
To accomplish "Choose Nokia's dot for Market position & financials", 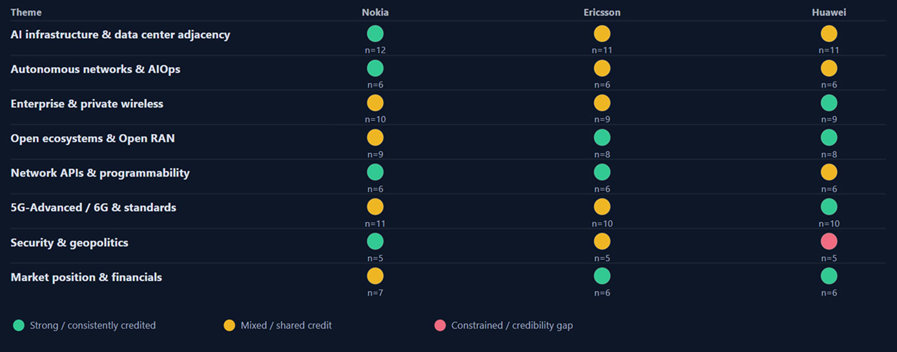I will click(375, 276).
